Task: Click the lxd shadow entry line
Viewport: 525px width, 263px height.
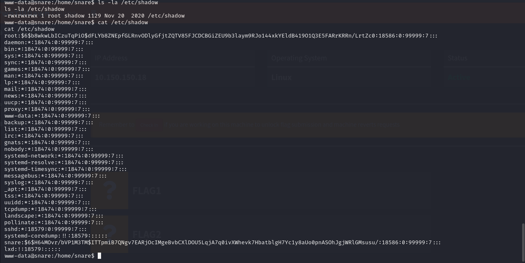Action: click(x=32, y=249)
